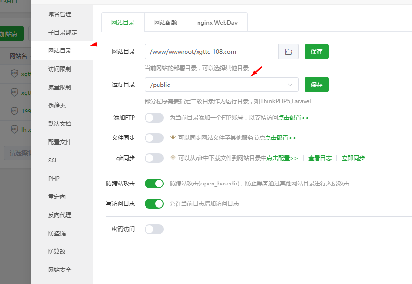Screen dimensions: 412x284
Task: Click 点击配置>> link for git同步
Action: point(282,158)
